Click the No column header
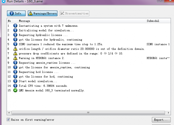This screenshot has width=174, height=125. [9, 21]
